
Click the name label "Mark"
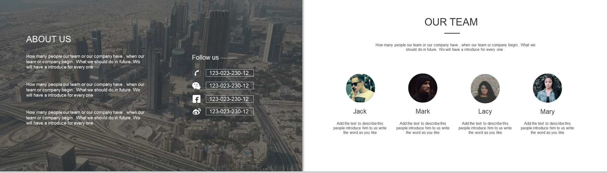(x=422, y=112)
